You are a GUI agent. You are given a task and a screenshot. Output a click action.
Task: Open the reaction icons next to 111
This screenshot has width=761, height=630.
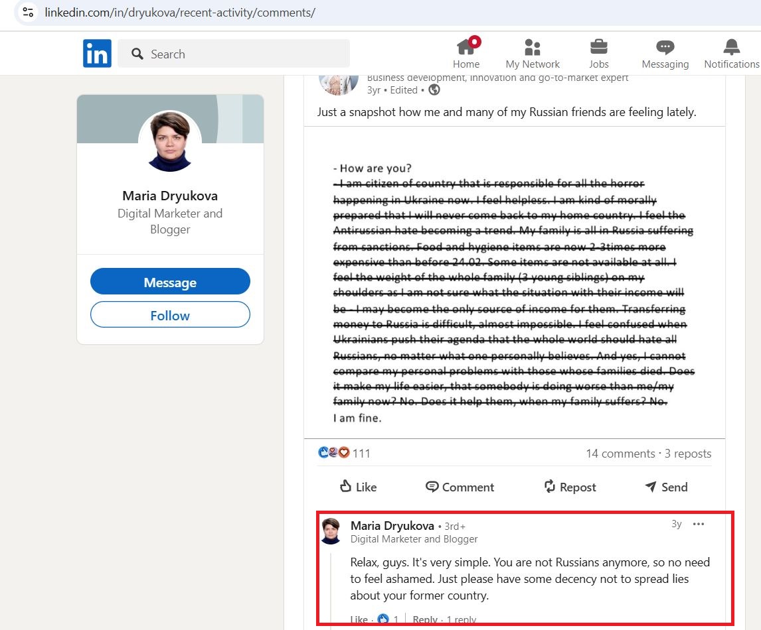[x=334, y=453]
